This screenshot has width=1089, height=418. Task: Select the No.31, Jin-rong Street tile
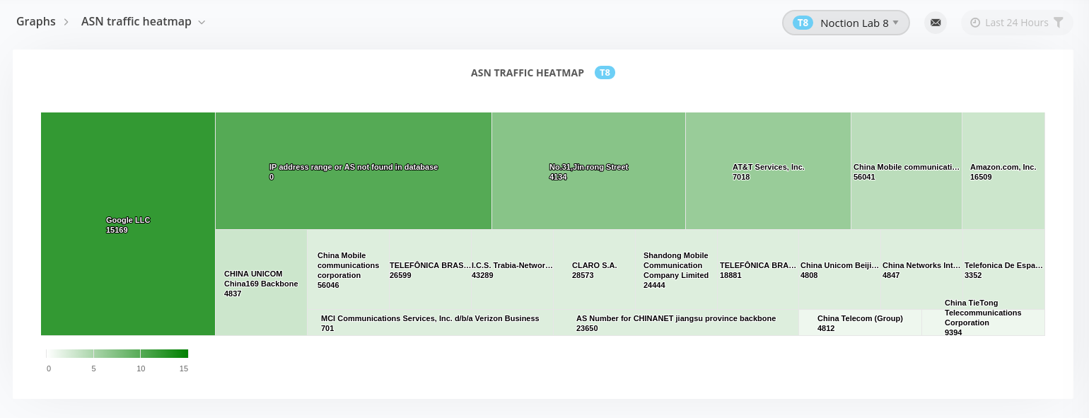[x=588, y=170]
